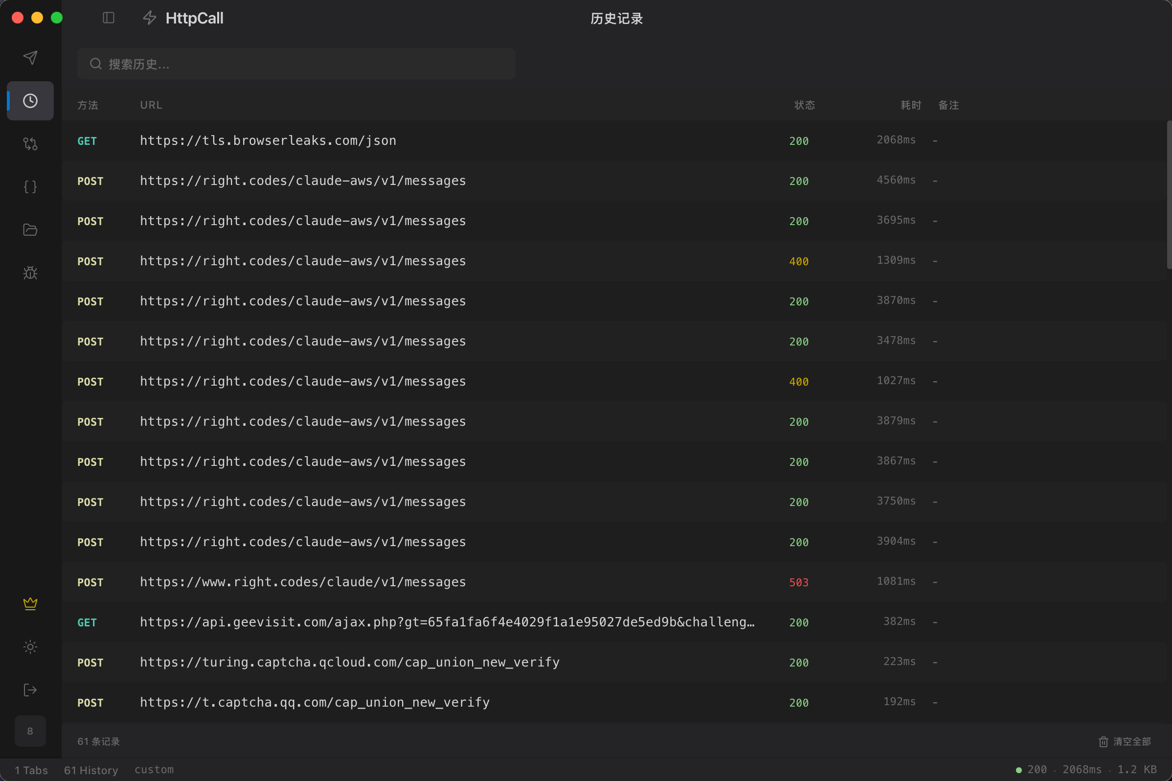Click the 清空全部 clear all button
Viewport: 1172px width, 781px height.
(x=1125, y=742)
